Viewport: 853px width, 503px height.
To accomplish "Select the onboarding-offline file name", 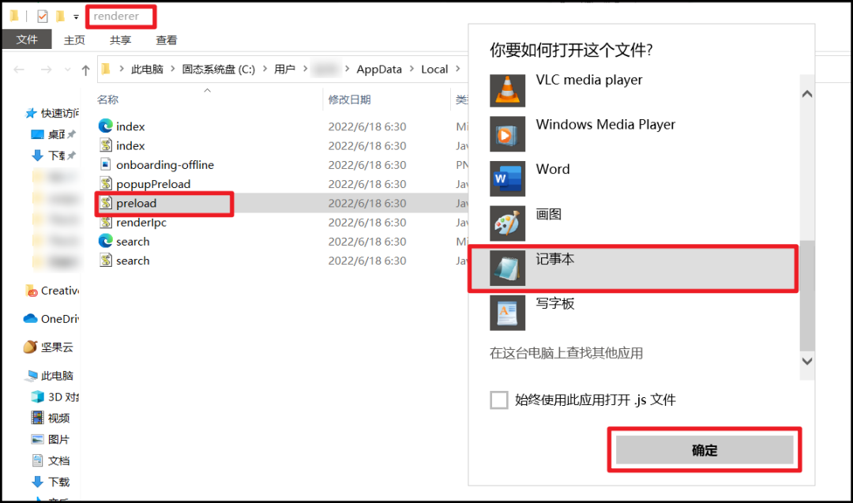I will click(x=165, y=165).
